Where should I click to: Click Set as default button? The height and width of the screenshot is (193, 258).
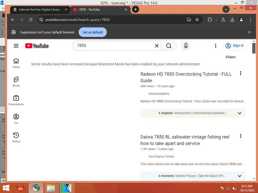coord(93,32)
